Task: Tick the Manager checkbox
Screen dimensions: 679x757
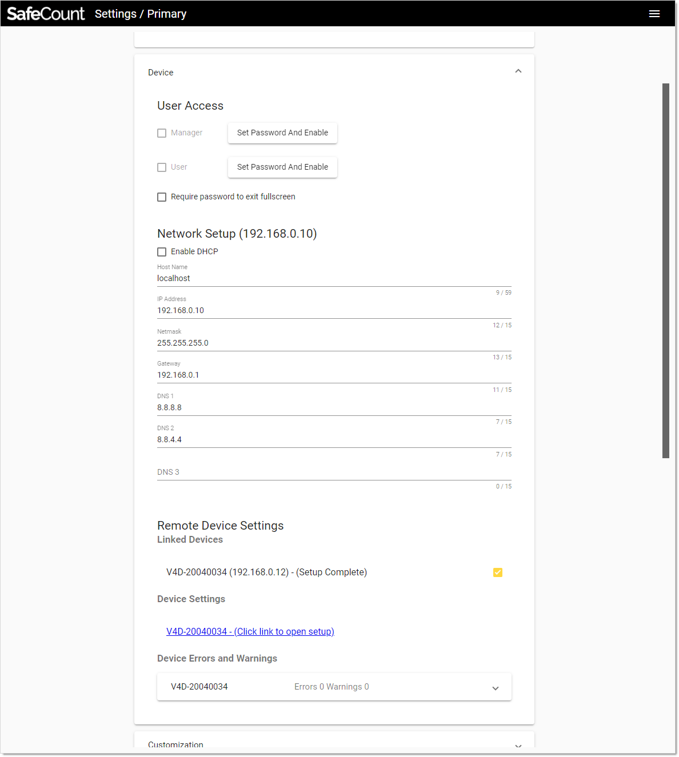Action: click(x=162, y=133)
